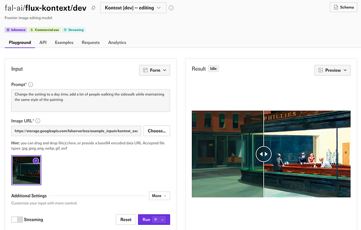Focus the Prompt text area
This screenshot has width=361, height=230.
91,101
